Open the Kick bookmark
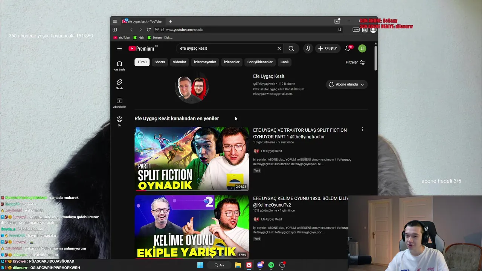Screen dimensions: 482x271 [139, 38]
